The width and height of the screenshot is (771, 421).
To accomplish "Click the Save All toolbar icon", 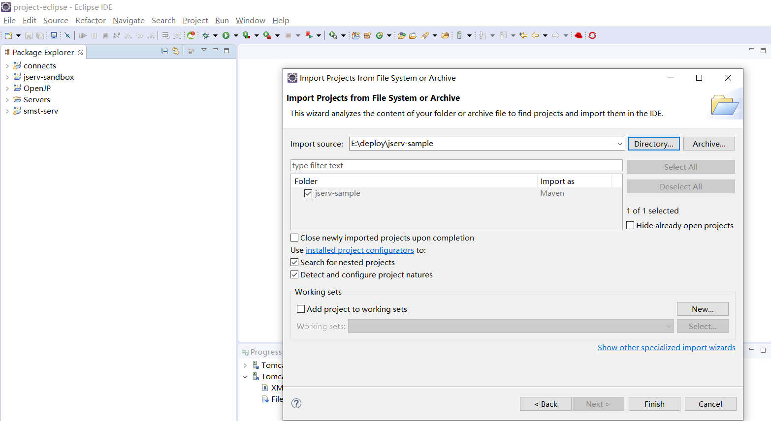I will point(40,35).
